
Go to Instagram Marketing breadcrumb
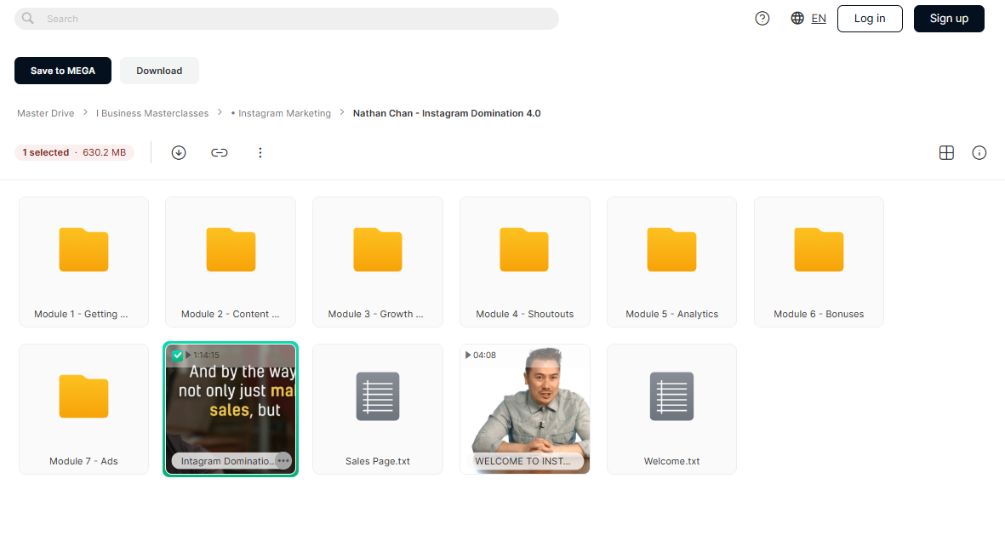(281, 113)
